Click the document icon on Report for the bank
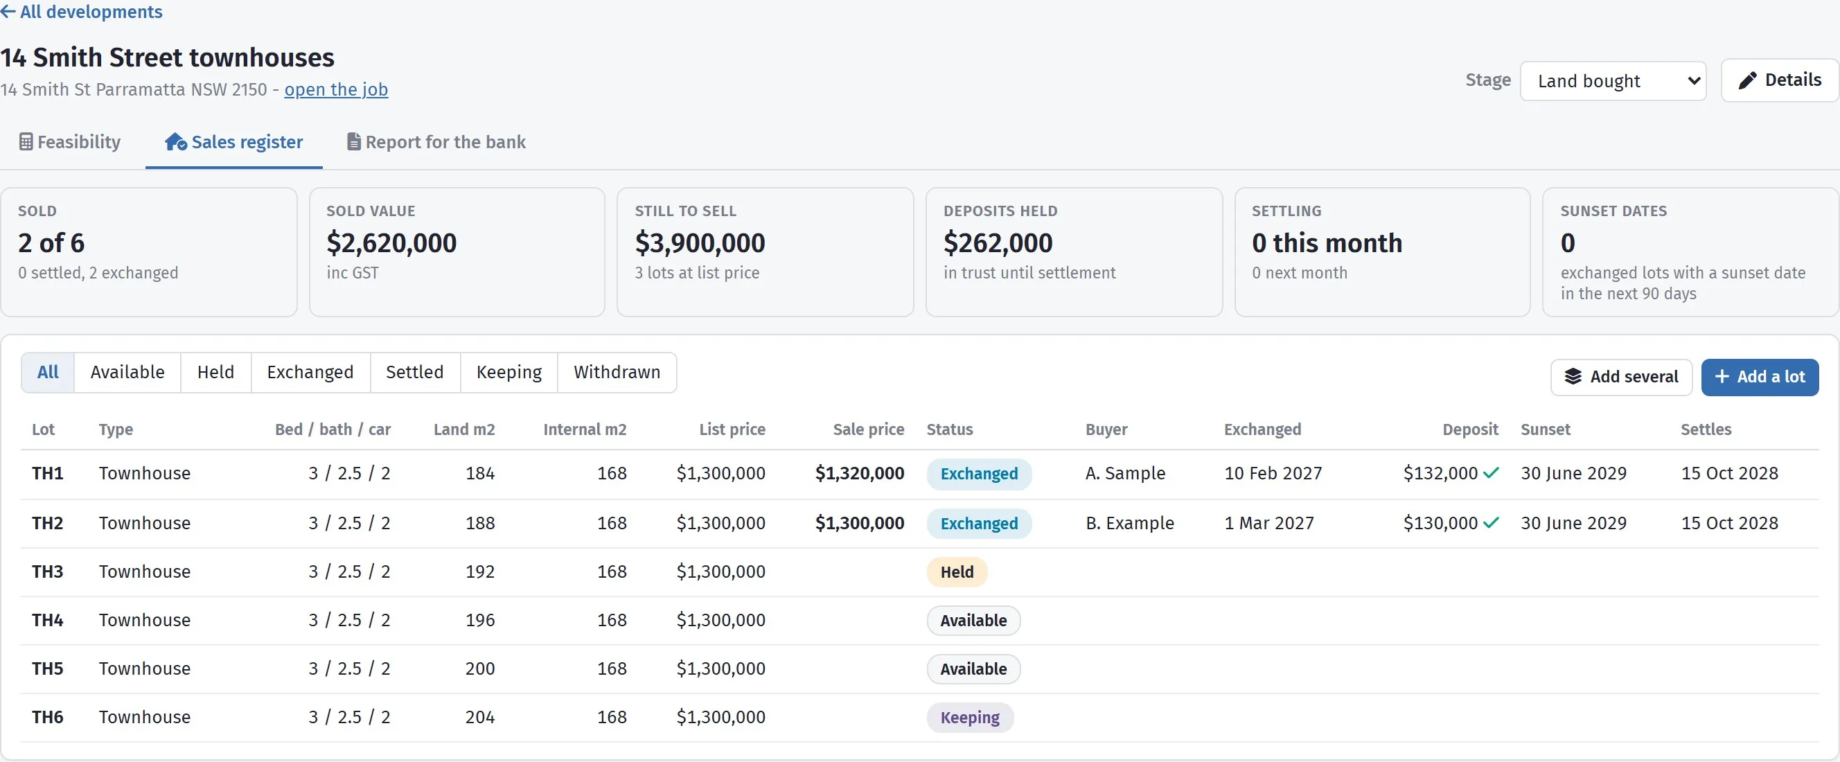The height and width of the screenshot is (762, 1840). 353,141
